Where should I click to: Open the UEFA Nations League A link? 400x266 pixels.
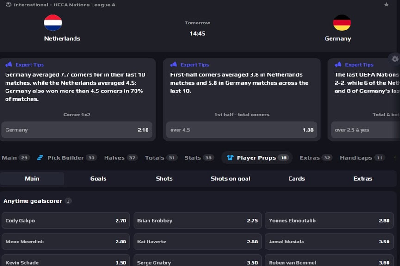pyautogui.click(x=85, y=5)
